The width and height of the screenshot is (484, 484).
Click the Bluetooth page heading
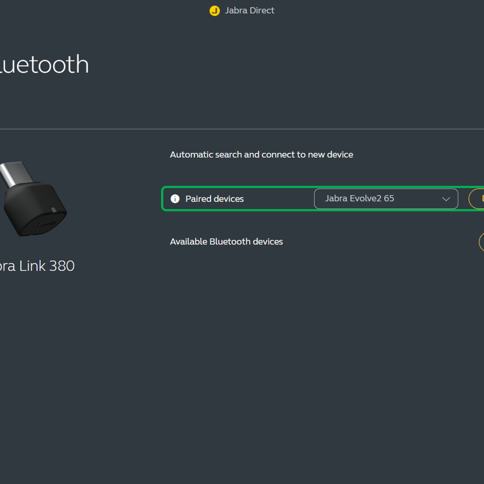[44, 64]
